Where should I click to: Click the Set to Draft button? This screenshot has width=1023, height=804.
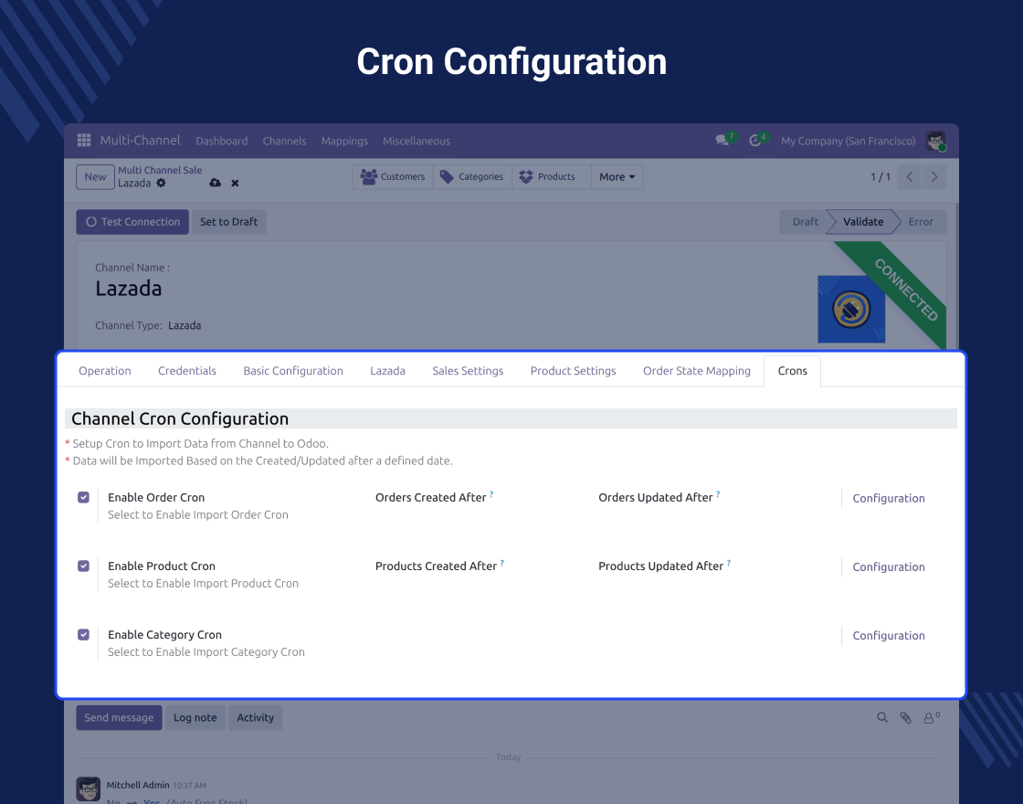pyautogui.click(x=228, y=222)
